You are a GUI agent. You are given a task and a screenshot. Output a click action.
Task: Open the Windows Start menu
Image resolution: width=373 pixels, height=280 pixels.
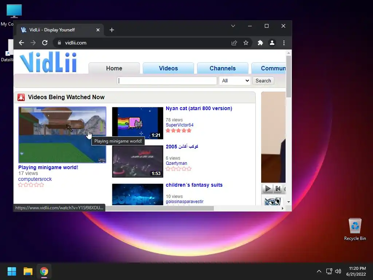[x=12, y=271]
